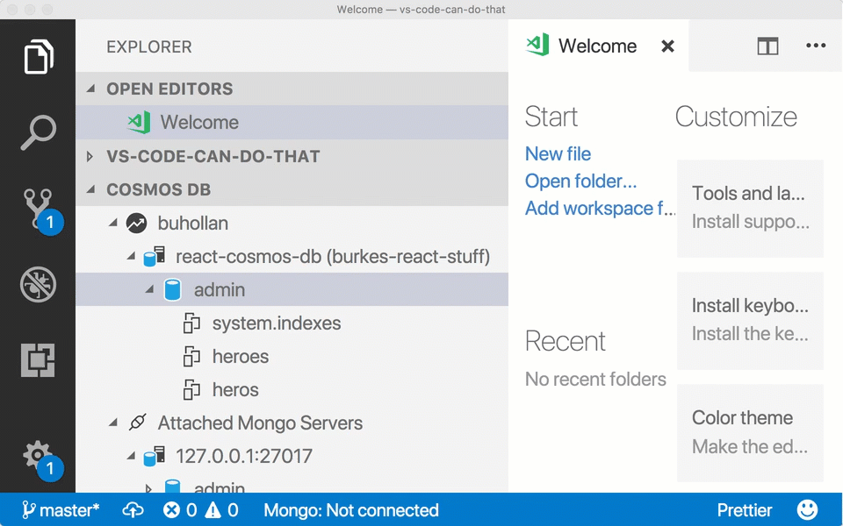Click the EXPLORER panel title
The width and height of the screenshot is (843, 526).
149,46
